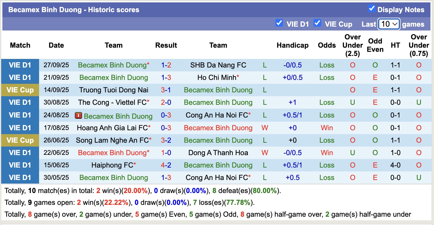Open SHB Da Nang FC team page
The image size is (434, 225).
(218, 65)
